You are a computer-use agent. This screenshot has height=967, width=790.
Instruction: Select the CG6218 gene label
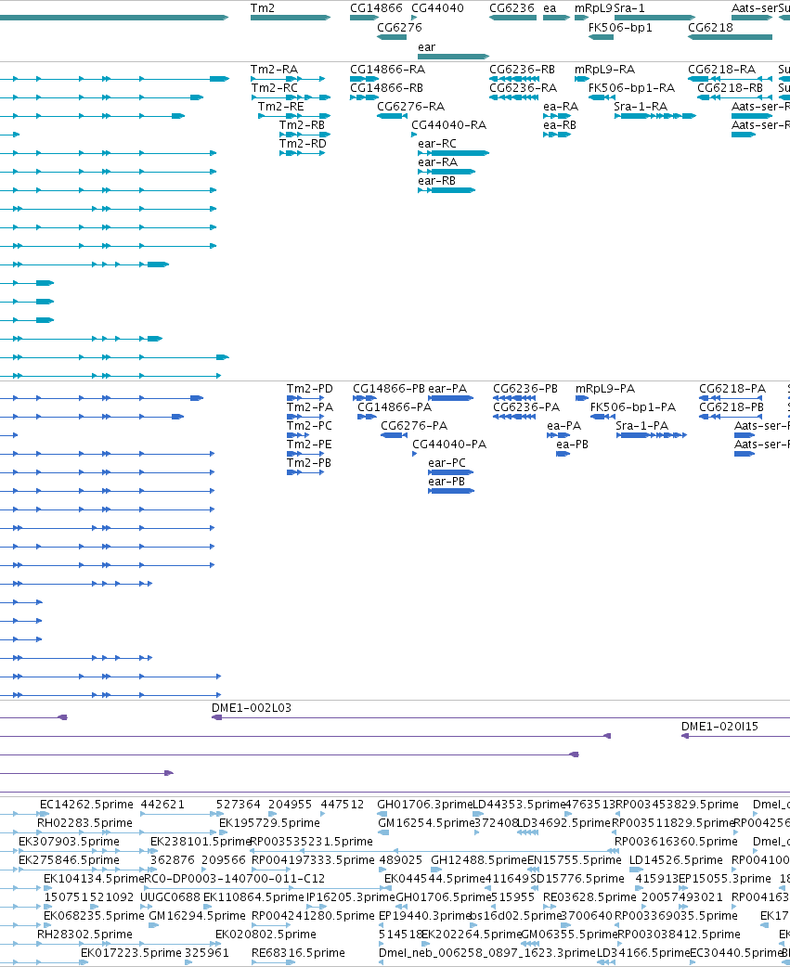710,28
